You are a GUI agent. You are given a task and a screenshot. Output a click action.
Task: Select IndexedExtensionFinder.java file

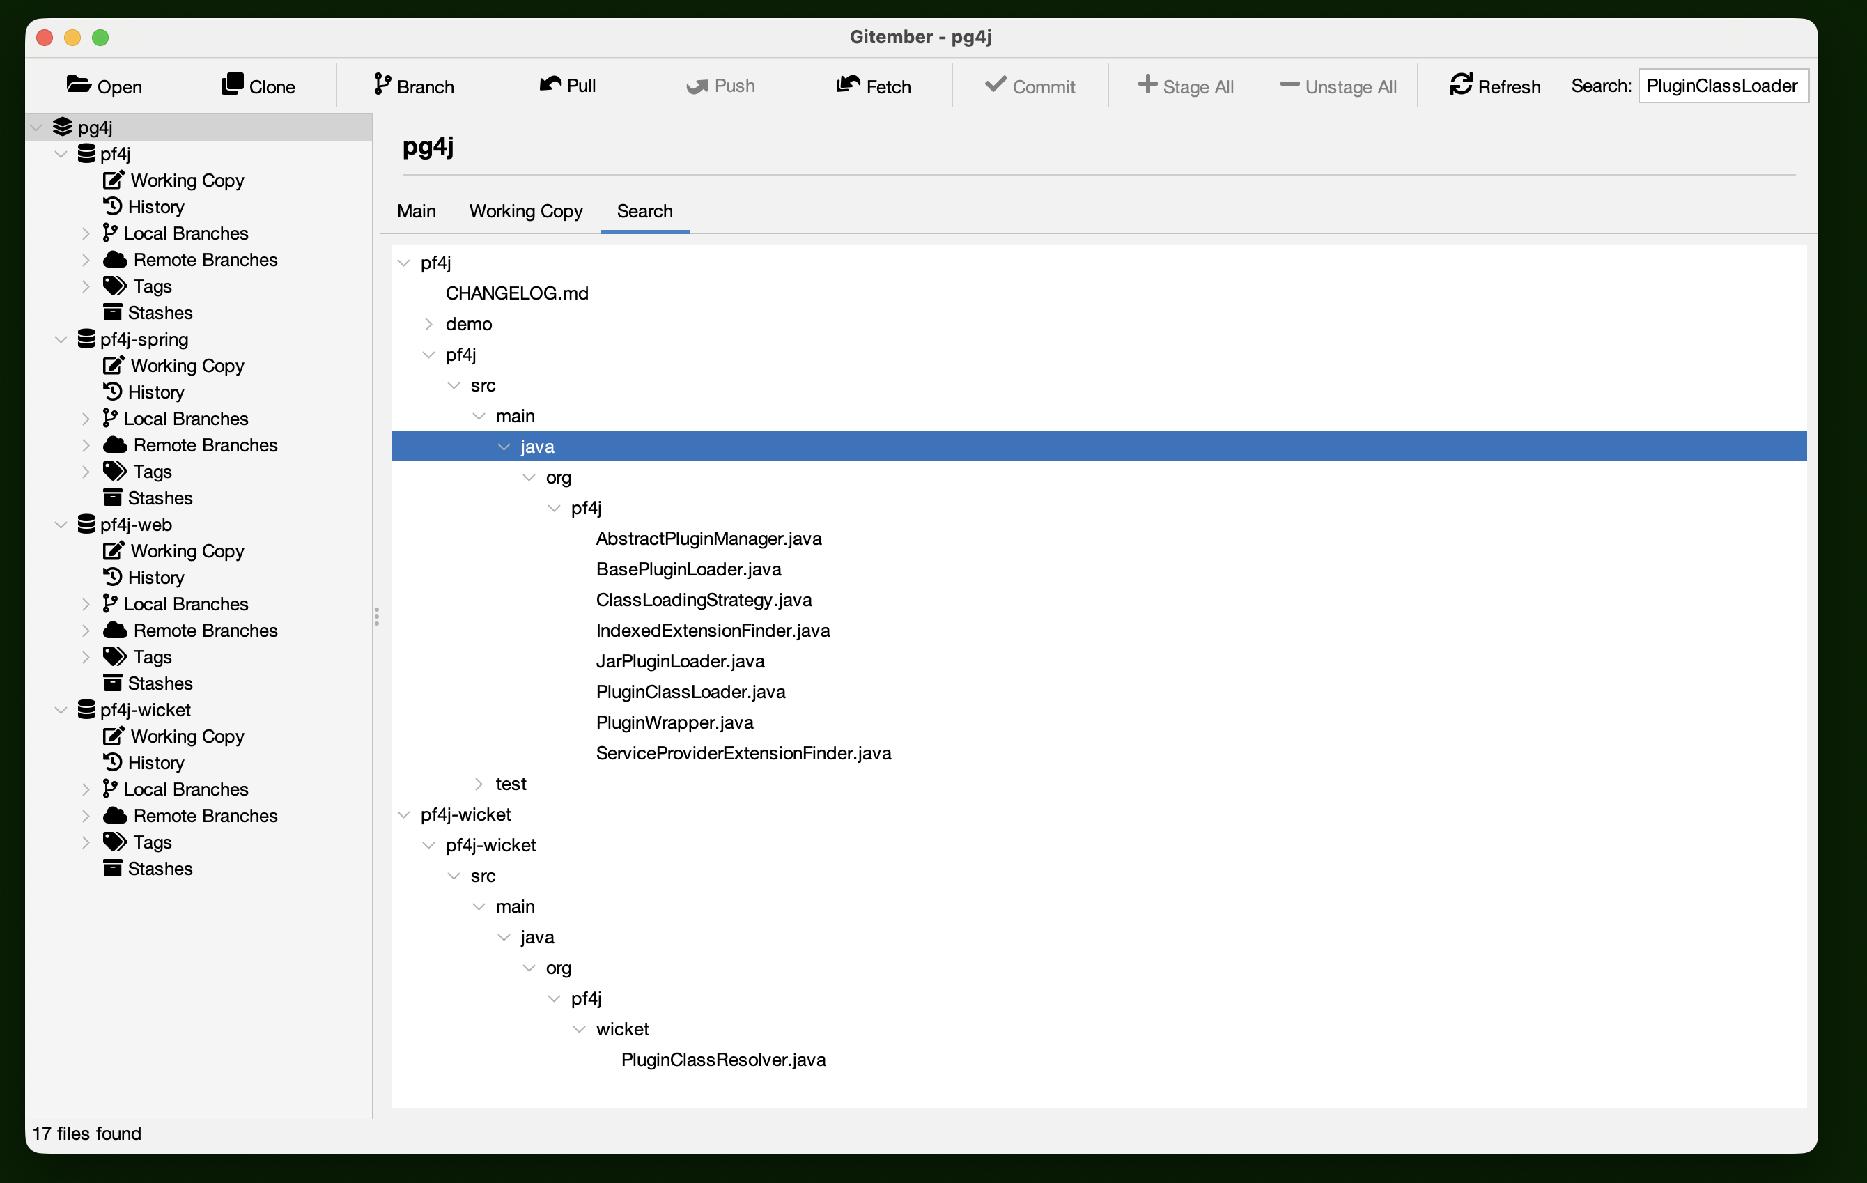[x=713, y=631]
